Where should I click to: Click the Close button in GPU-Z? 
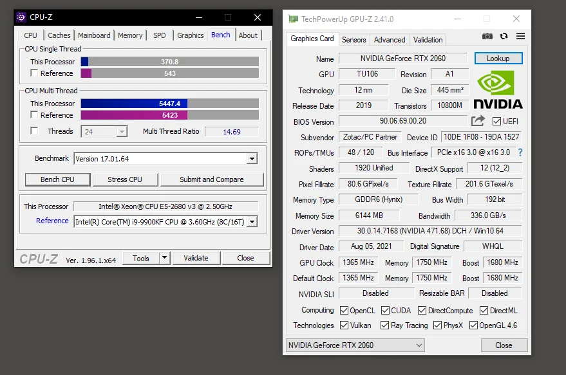click(x=504, y=345)
